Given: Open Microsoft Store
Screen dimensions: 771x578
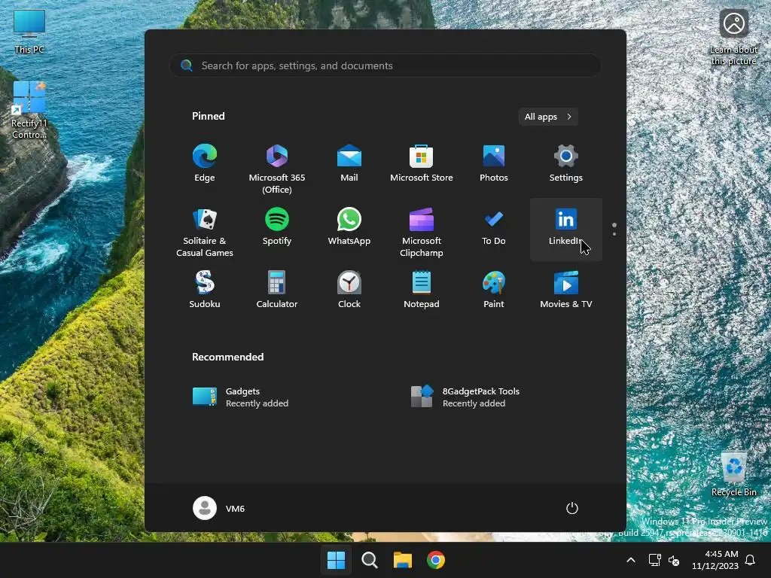Looking at the screenshot, I should click(x=422, y=163).
